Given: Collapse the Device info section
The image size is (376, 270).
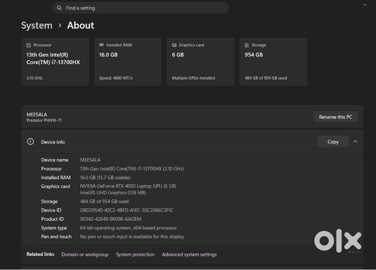Looking at the screenshot, I should pyautogui.click(x=355, y=142).
